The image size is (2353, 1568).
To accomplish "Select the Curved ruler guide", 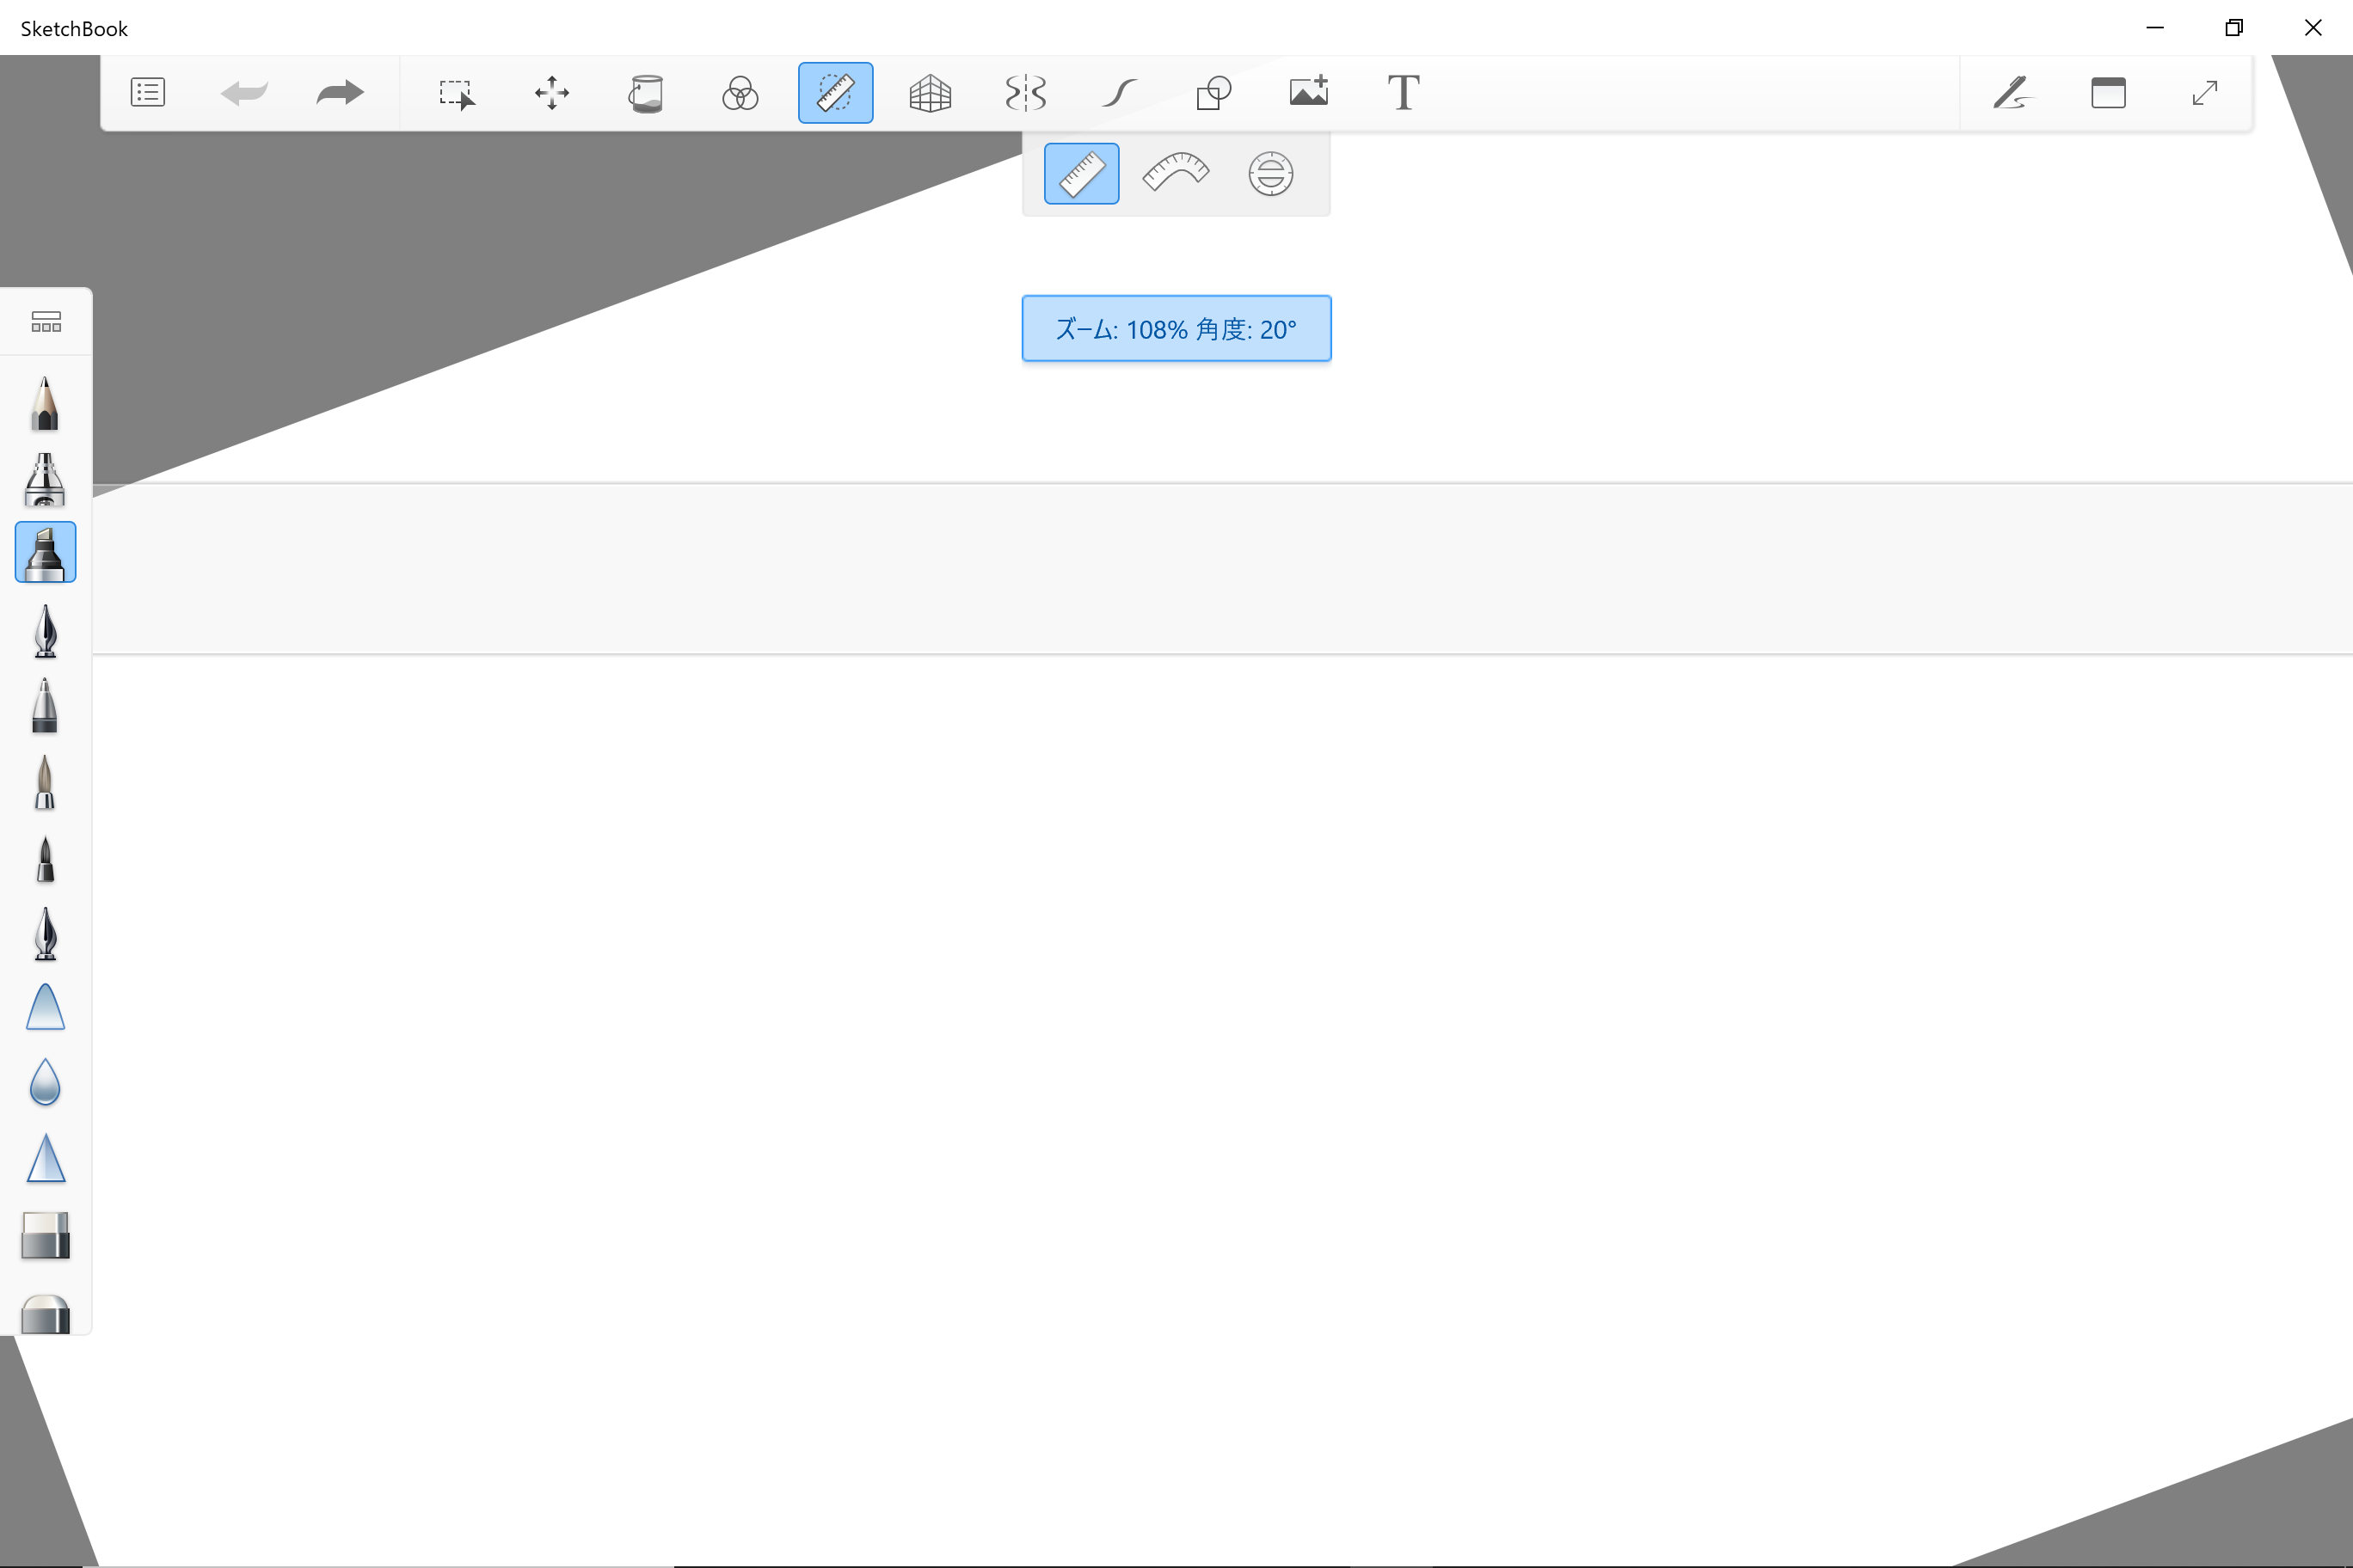I will (1176, 173).
